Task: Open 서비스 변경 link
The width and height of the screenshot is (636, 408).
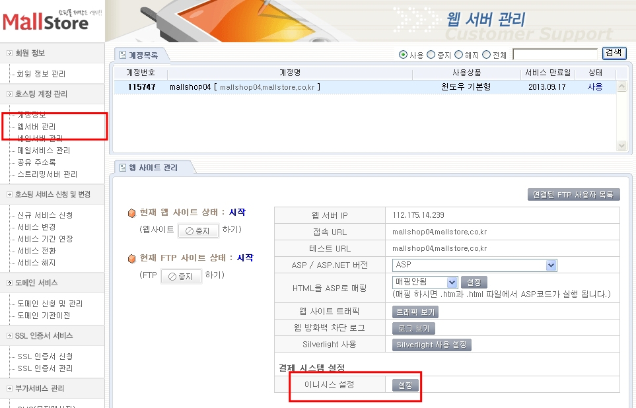Action: pyautogui.click(x=36, y=226)
